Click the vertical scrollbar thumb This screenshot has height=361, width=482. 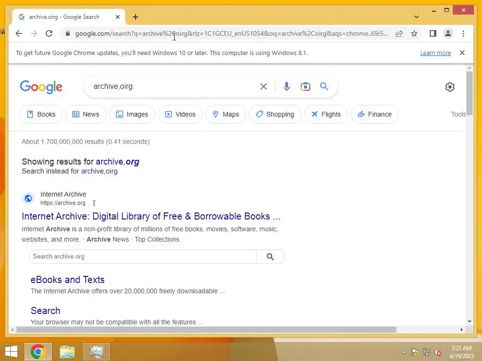[x=469, y=93]
